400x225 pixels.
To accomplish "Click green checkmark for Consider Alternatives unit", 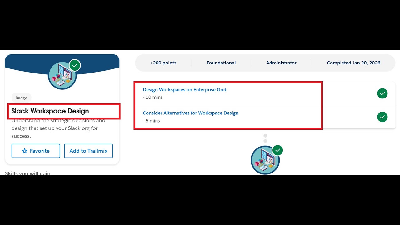I will pyautogui.click(x=382, y=117).
